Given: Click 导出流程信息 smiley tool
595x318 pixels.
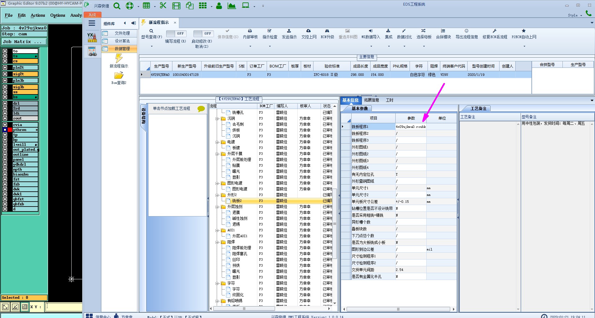Looking at the screenshot, I should pos(467,34).
